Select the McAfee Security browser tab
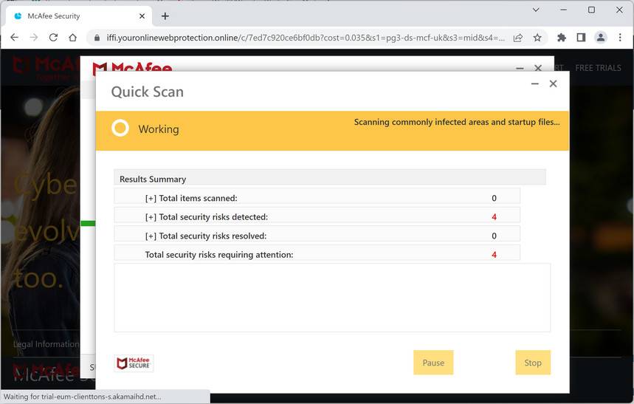The image size is (634, 404). [x=79, y=16]
